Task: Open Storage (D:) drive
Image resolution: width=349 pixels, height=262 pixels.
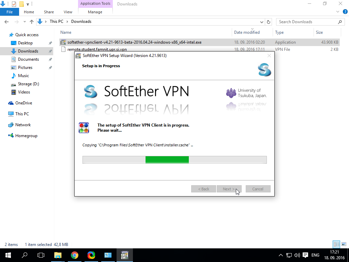Action: click(29, 84)
